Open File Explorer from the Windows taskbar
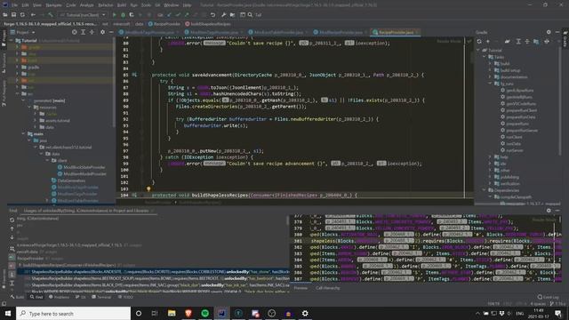Image resolution: width=569 pixels, height=320 pixels. coord(172,314)
